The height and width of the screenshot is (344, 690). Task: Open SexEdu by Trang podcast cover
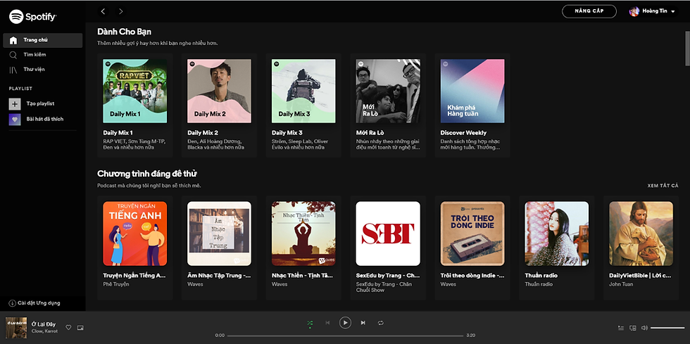tap(388, 234)
